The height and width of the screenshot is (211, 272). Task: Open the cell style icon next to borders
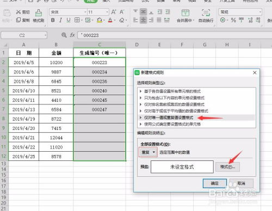click(88, 20)
